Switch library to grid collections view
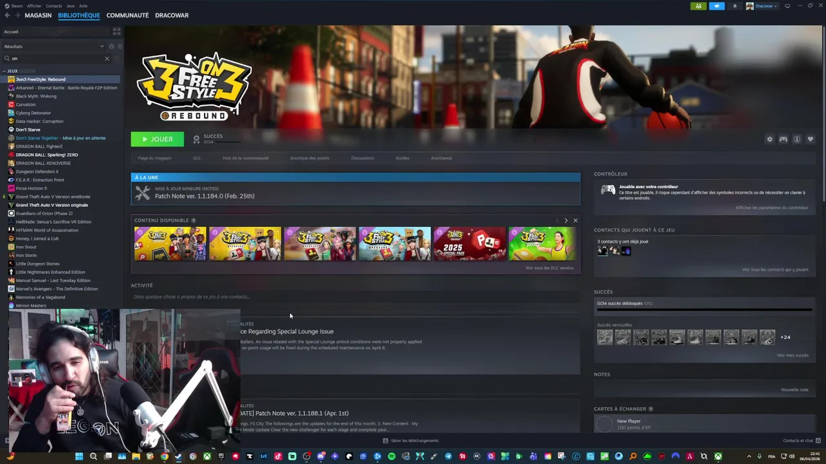This screenshot has height=464, width=826. [117, 31]
